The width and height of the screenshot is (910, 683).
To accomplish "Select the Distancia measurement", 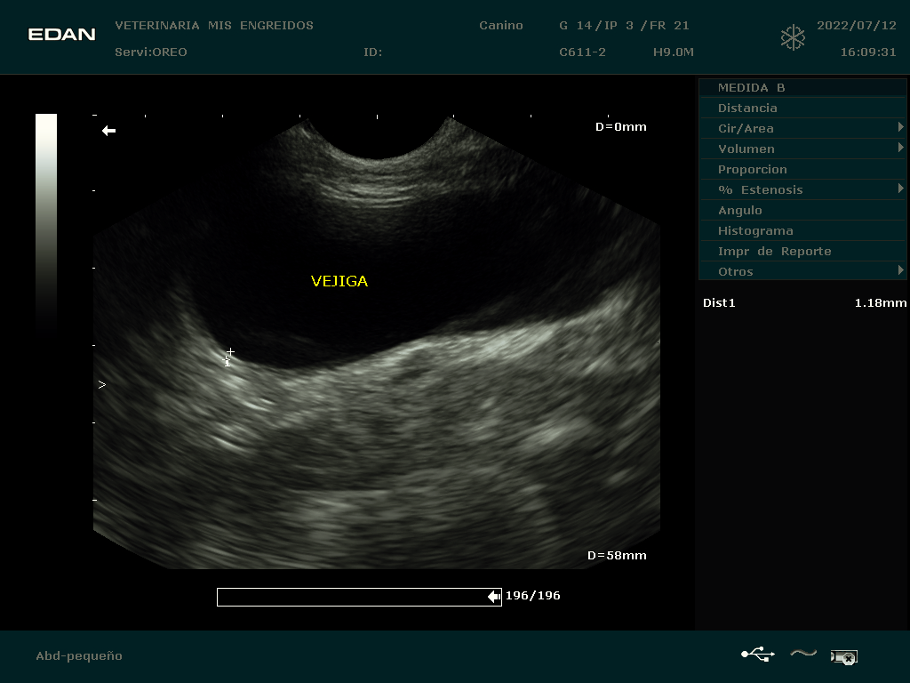I will coord(747,108).
